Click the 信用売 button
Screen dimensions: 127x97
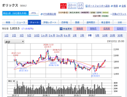tap(120, 29)
